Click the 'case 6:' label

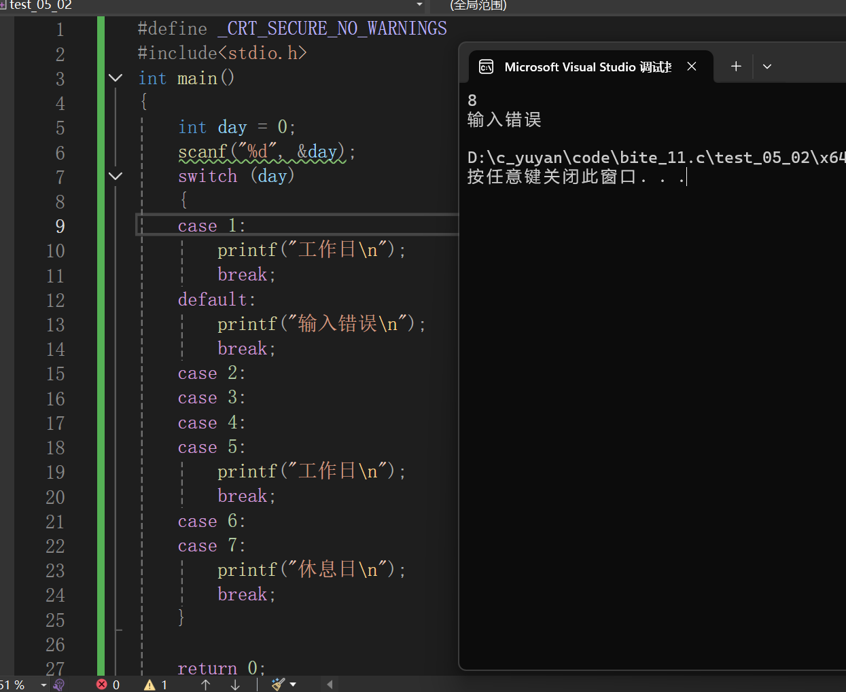click(211, 521)
